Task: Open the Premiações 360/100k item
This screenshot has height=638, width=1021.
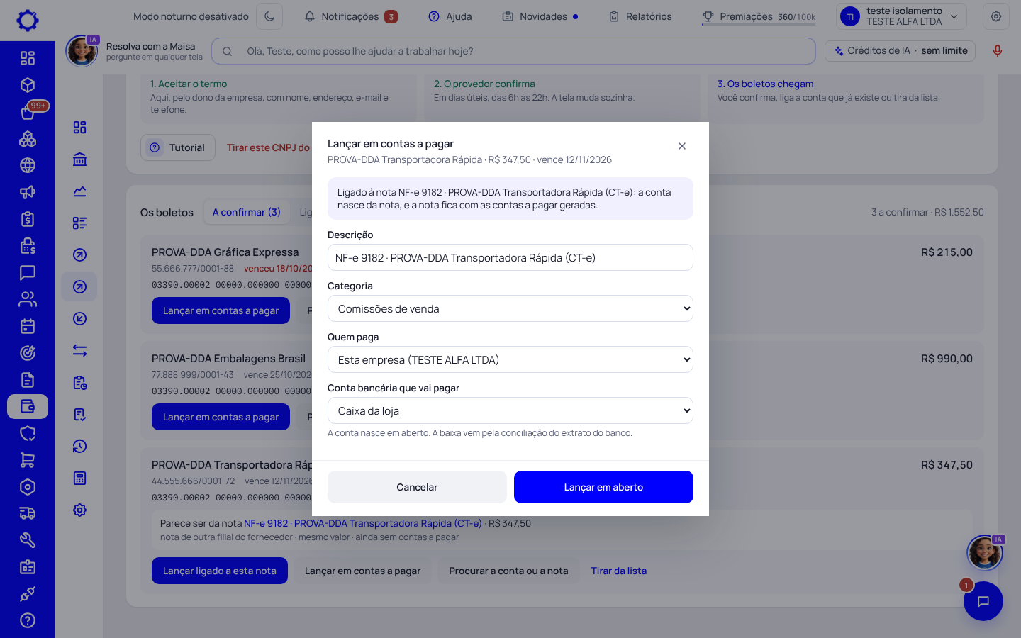Action: 759,16
